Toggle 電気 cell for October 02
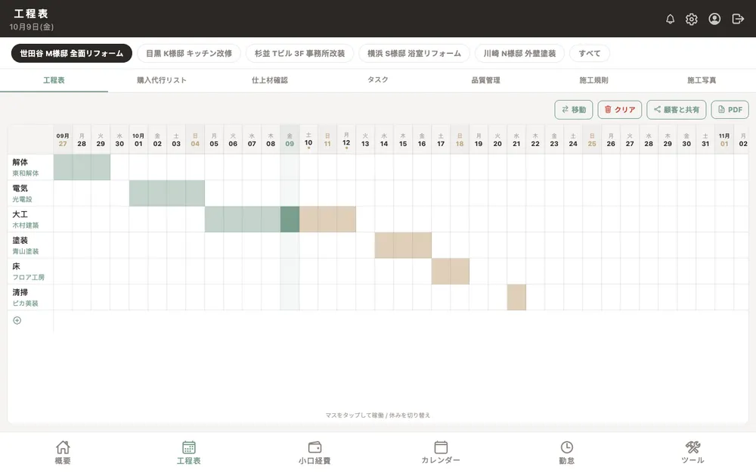Viewport: 756px width, 473px height. [x=158, y=193]
